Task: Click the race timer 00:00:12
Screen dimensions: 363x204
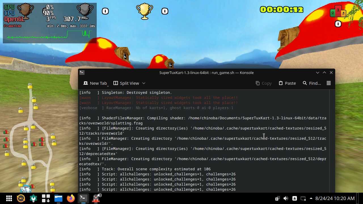Action: point(282,10)
